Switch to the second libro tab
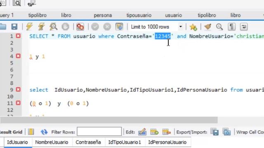 coord(236,15)
